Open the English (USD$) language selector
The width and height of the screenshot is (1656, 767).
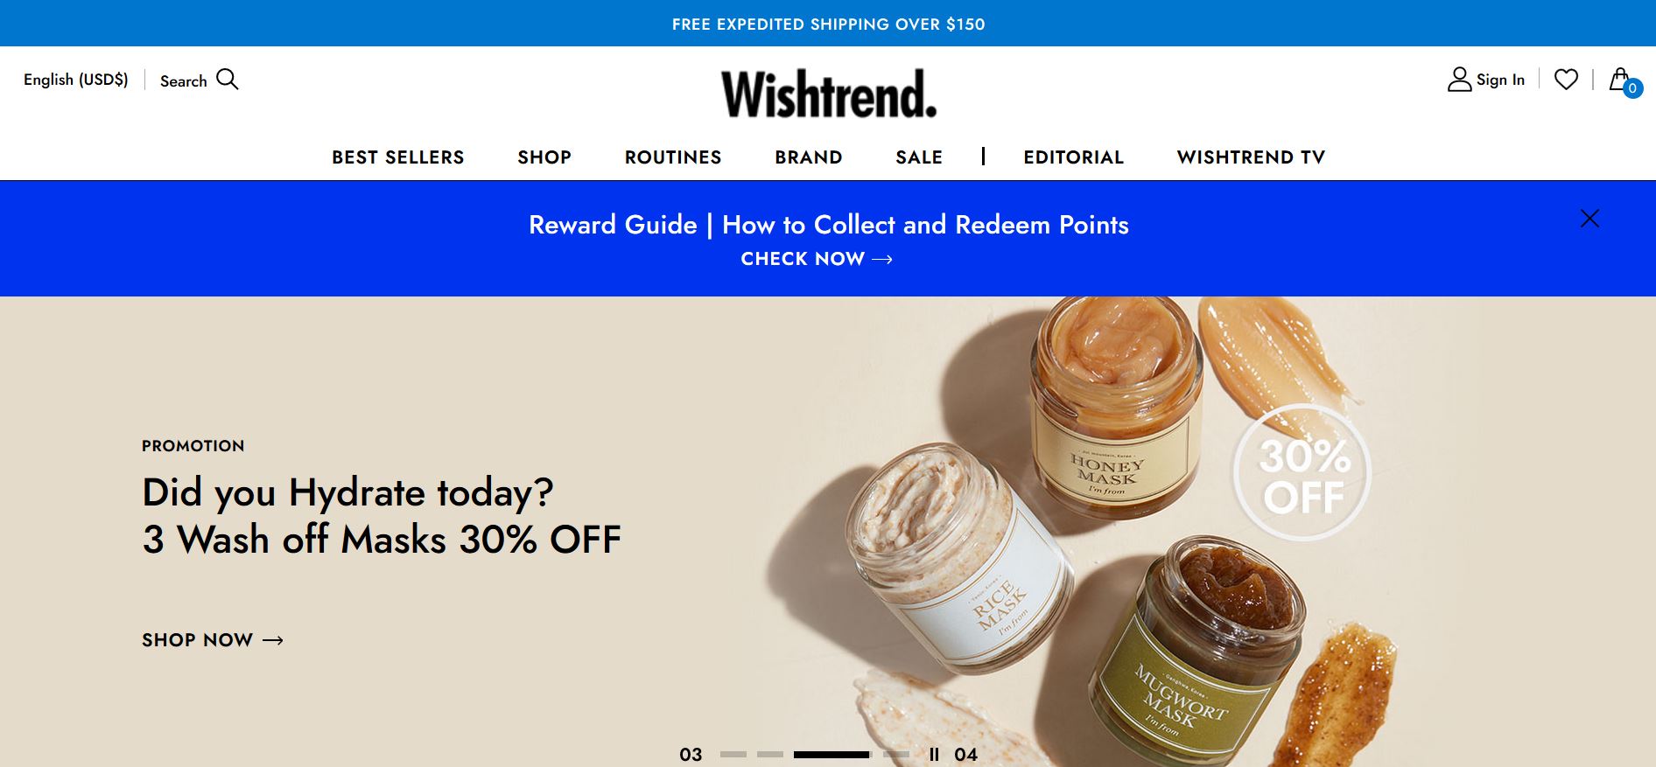pyautogui.click(x=76, y=80)
